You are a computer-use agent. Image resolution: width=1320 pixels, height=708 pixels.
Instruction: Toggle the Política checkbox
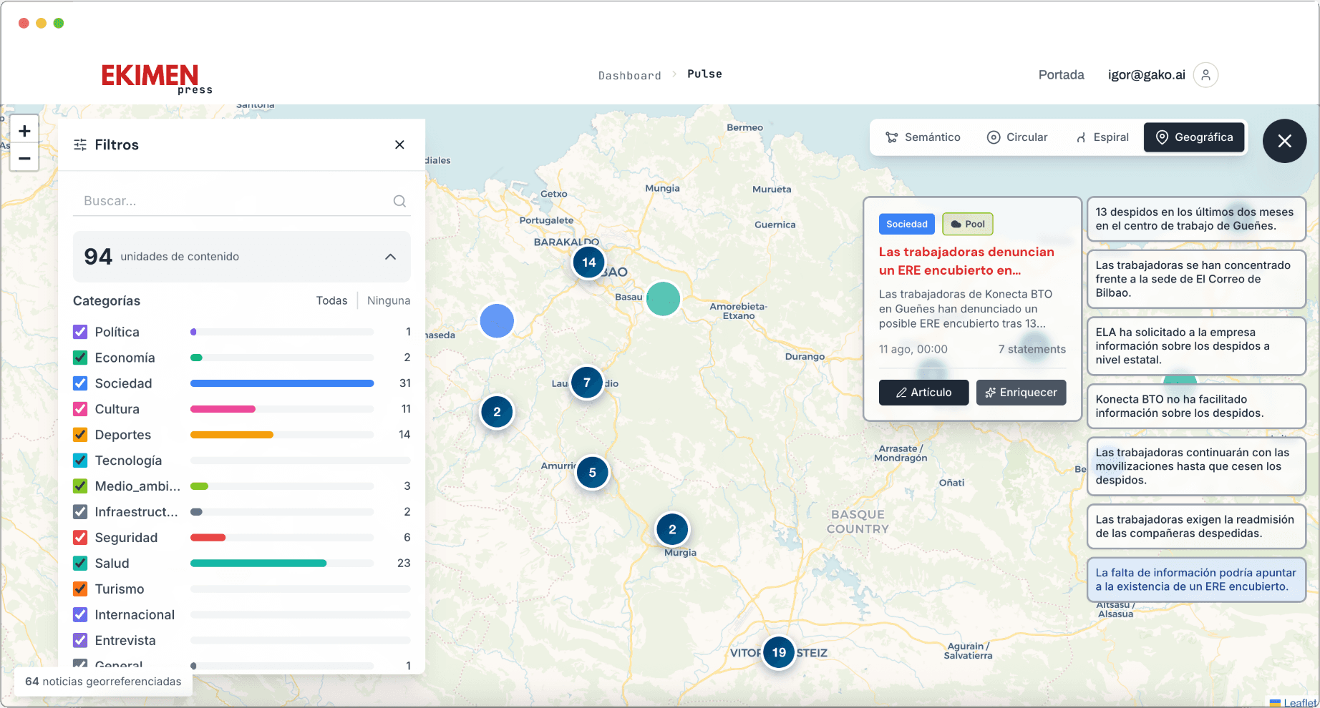[80, 332]
